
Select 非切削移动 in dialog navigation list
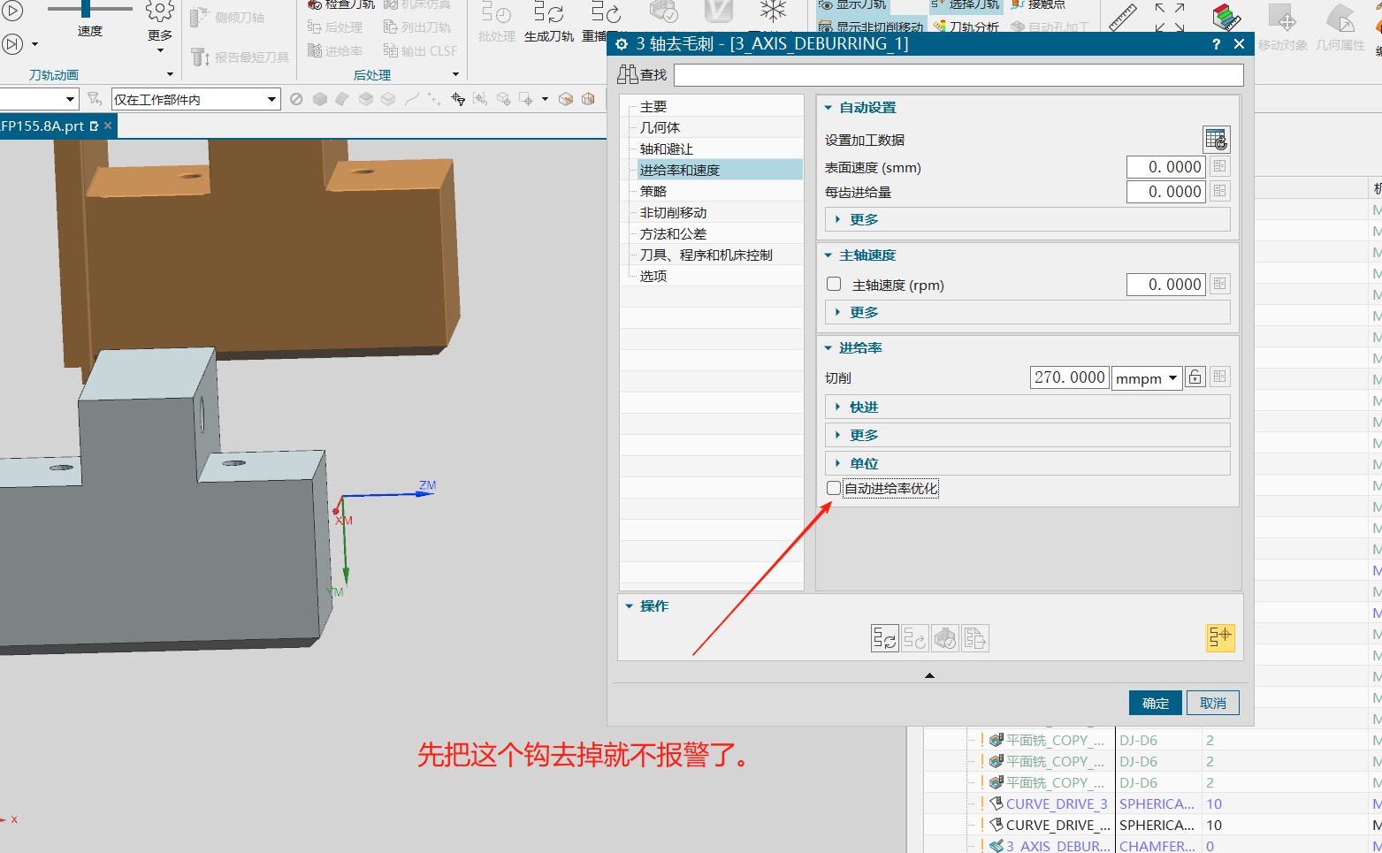(x=673, y=212)
